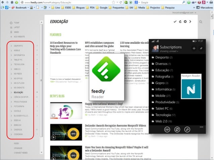The height and width of the screenshot is (160, 214).
Task: Tap the pin icon in Nextgen Reader header
Action: [201, 48]
